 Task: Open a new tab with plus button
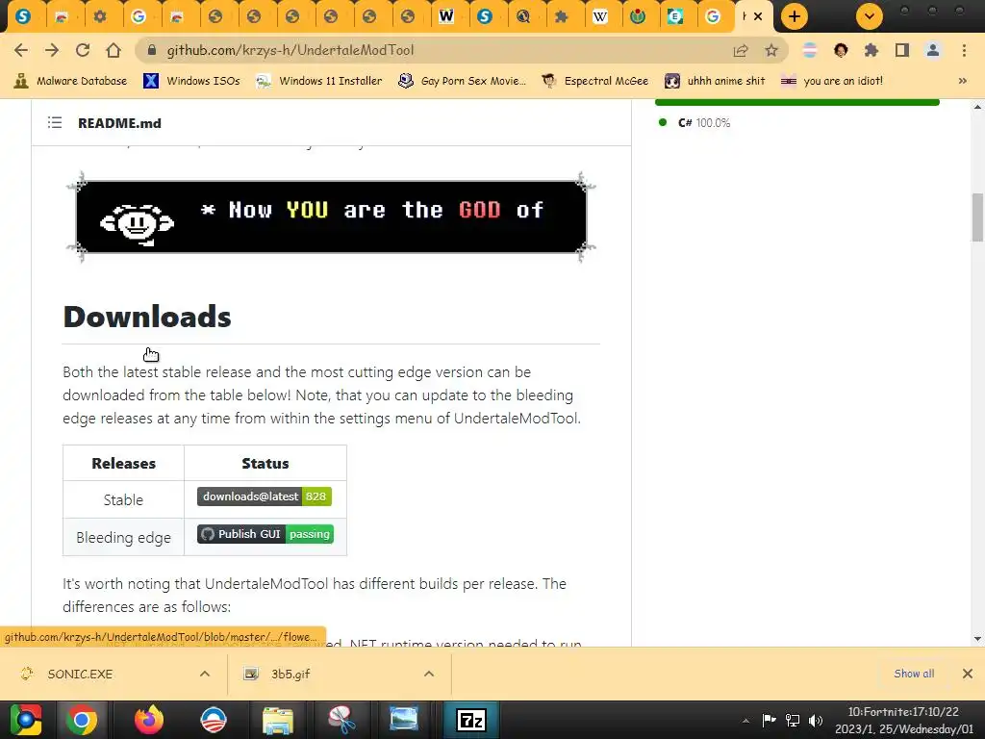pos(794,16)
